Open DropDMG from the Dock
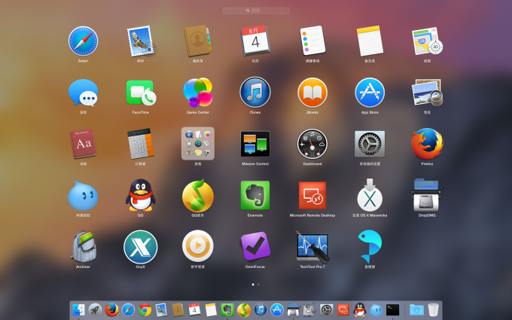Viewport: 512px width, 320px height. tap(293, 309)
